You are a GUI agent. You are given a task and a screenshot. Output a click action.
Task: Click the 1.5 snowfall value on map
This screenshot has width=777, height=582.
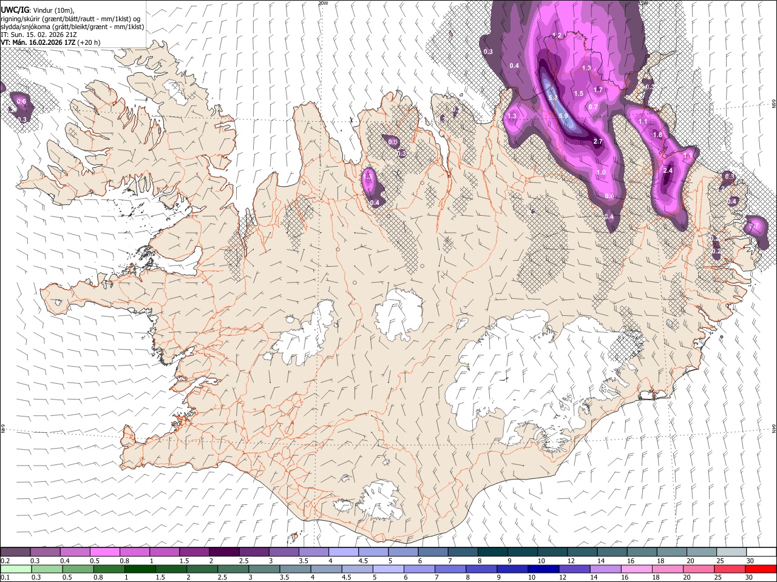pos(579,93)
